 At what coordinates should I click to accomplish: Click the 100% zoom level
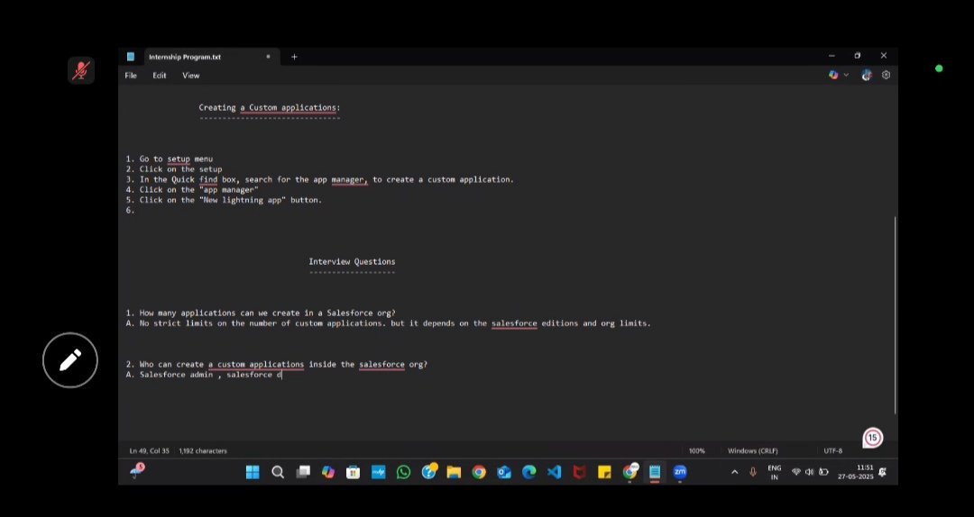coord(697,450)
